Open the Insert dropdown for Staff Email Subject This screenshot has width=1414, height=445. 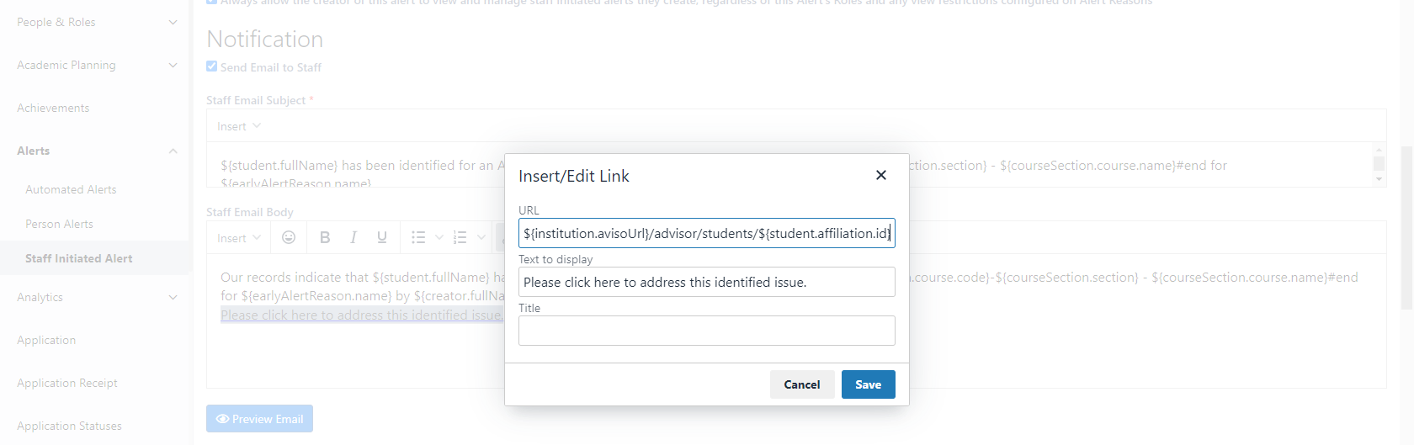click(x=239, y=126)
